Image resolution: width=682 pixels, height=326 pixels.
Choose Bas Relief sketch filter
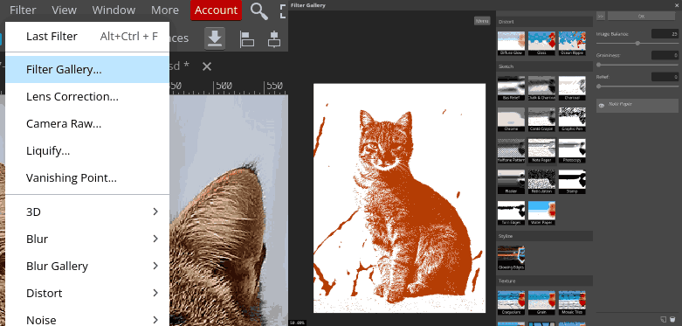[511, 88]
